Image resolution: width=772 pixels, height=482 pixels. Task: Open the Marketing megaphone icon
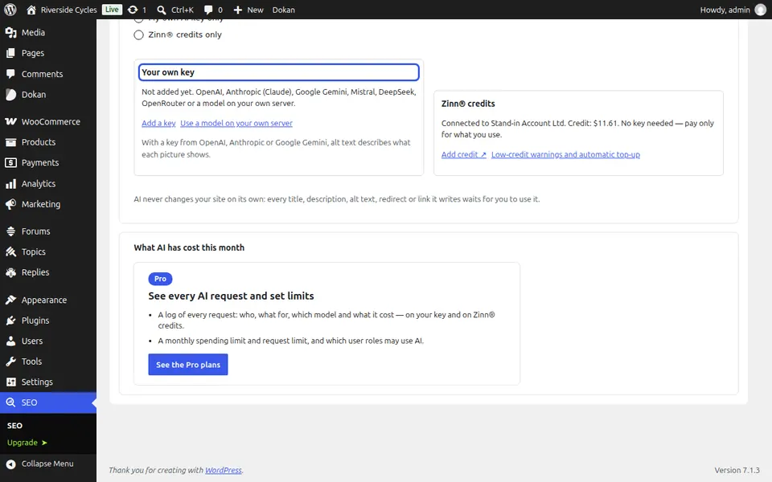[10, 204]
